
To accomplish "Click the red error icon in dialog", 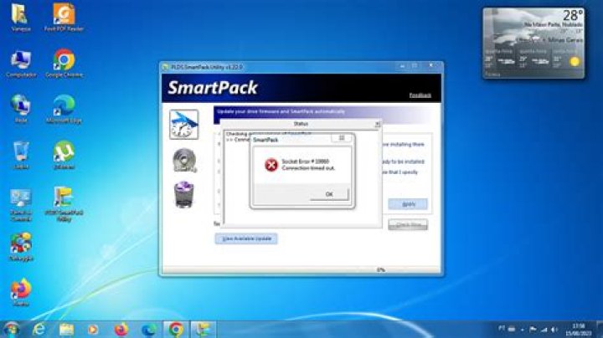I will (x=271, y=165).
